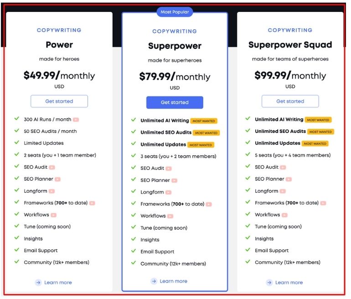Image resolution: width=351 pixels, height=299 pixels.
Task: Click arrow icon beside Power plan Learn more
Action: (x=38, y=283)
